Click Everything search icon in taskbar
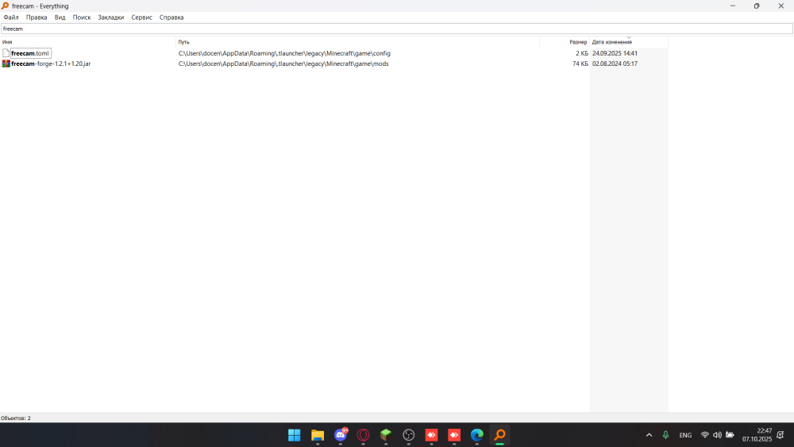Screen dimensions: 794x447 pos(499,435)
